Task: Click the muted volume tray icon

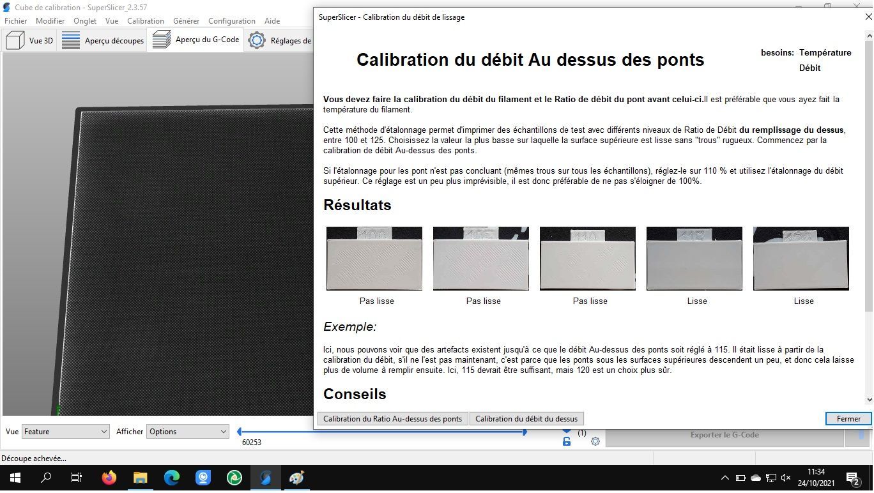Action: [x=786, y=478]
